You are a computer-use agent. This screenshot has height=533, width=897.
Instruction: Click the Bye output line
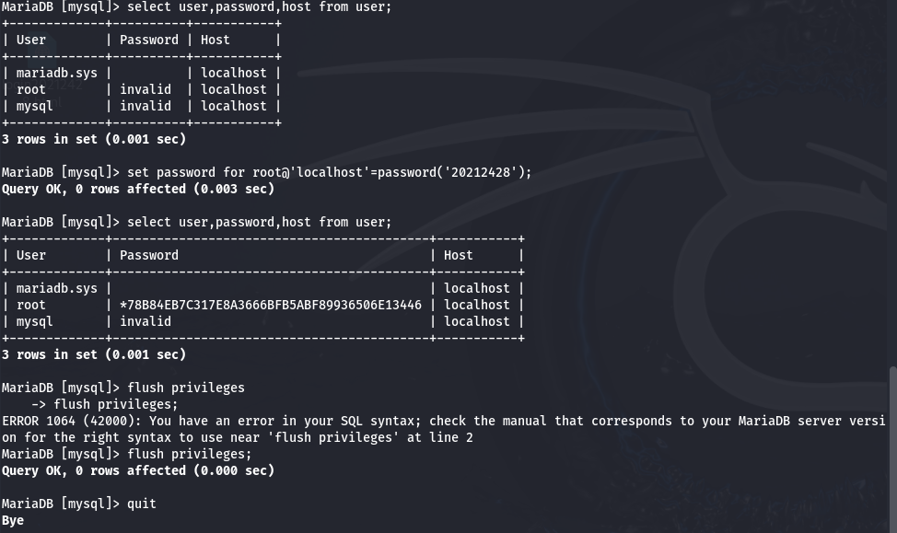click(x=13, y=520)
